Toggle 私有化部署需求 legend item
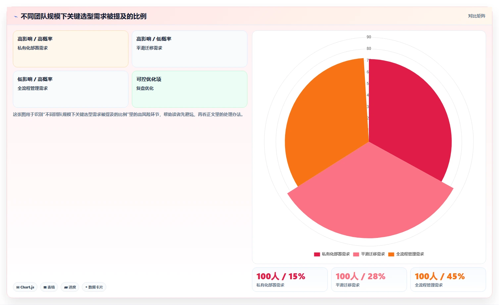 (x=332, y=254)
